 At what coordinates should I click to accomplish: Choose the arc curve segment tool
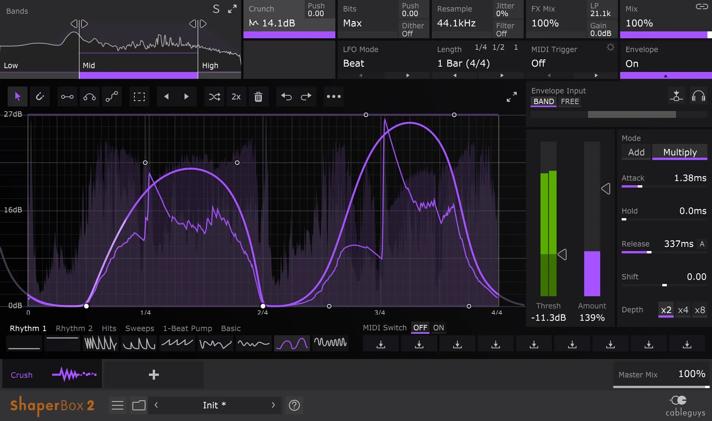pyautogui.click(x=90, y=96)
